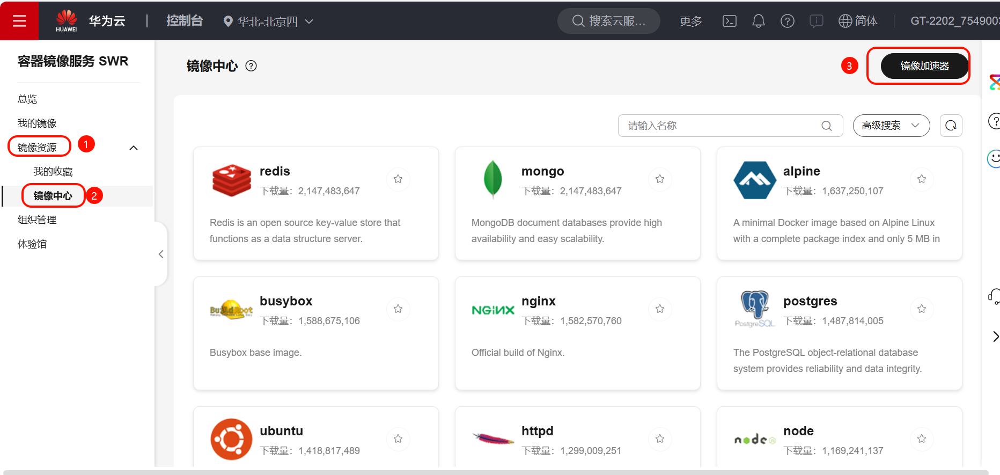Click the node logo
Image resolution: width=1000 pixels, height=475 pixels.
tap(755, 440)
